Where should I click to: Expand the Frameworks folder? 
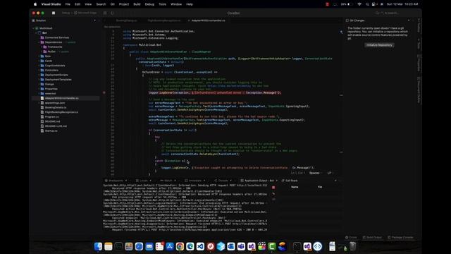pyautogui.click(x=42, y=47)
